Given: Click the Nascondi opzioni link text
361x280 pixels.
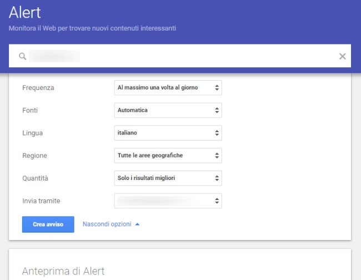Looking at the screenshot, I should coord(107,224).
